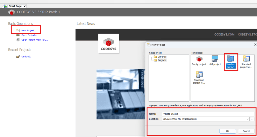
Task: Click the Open Project From PLC icon
Action: [18, 40]
